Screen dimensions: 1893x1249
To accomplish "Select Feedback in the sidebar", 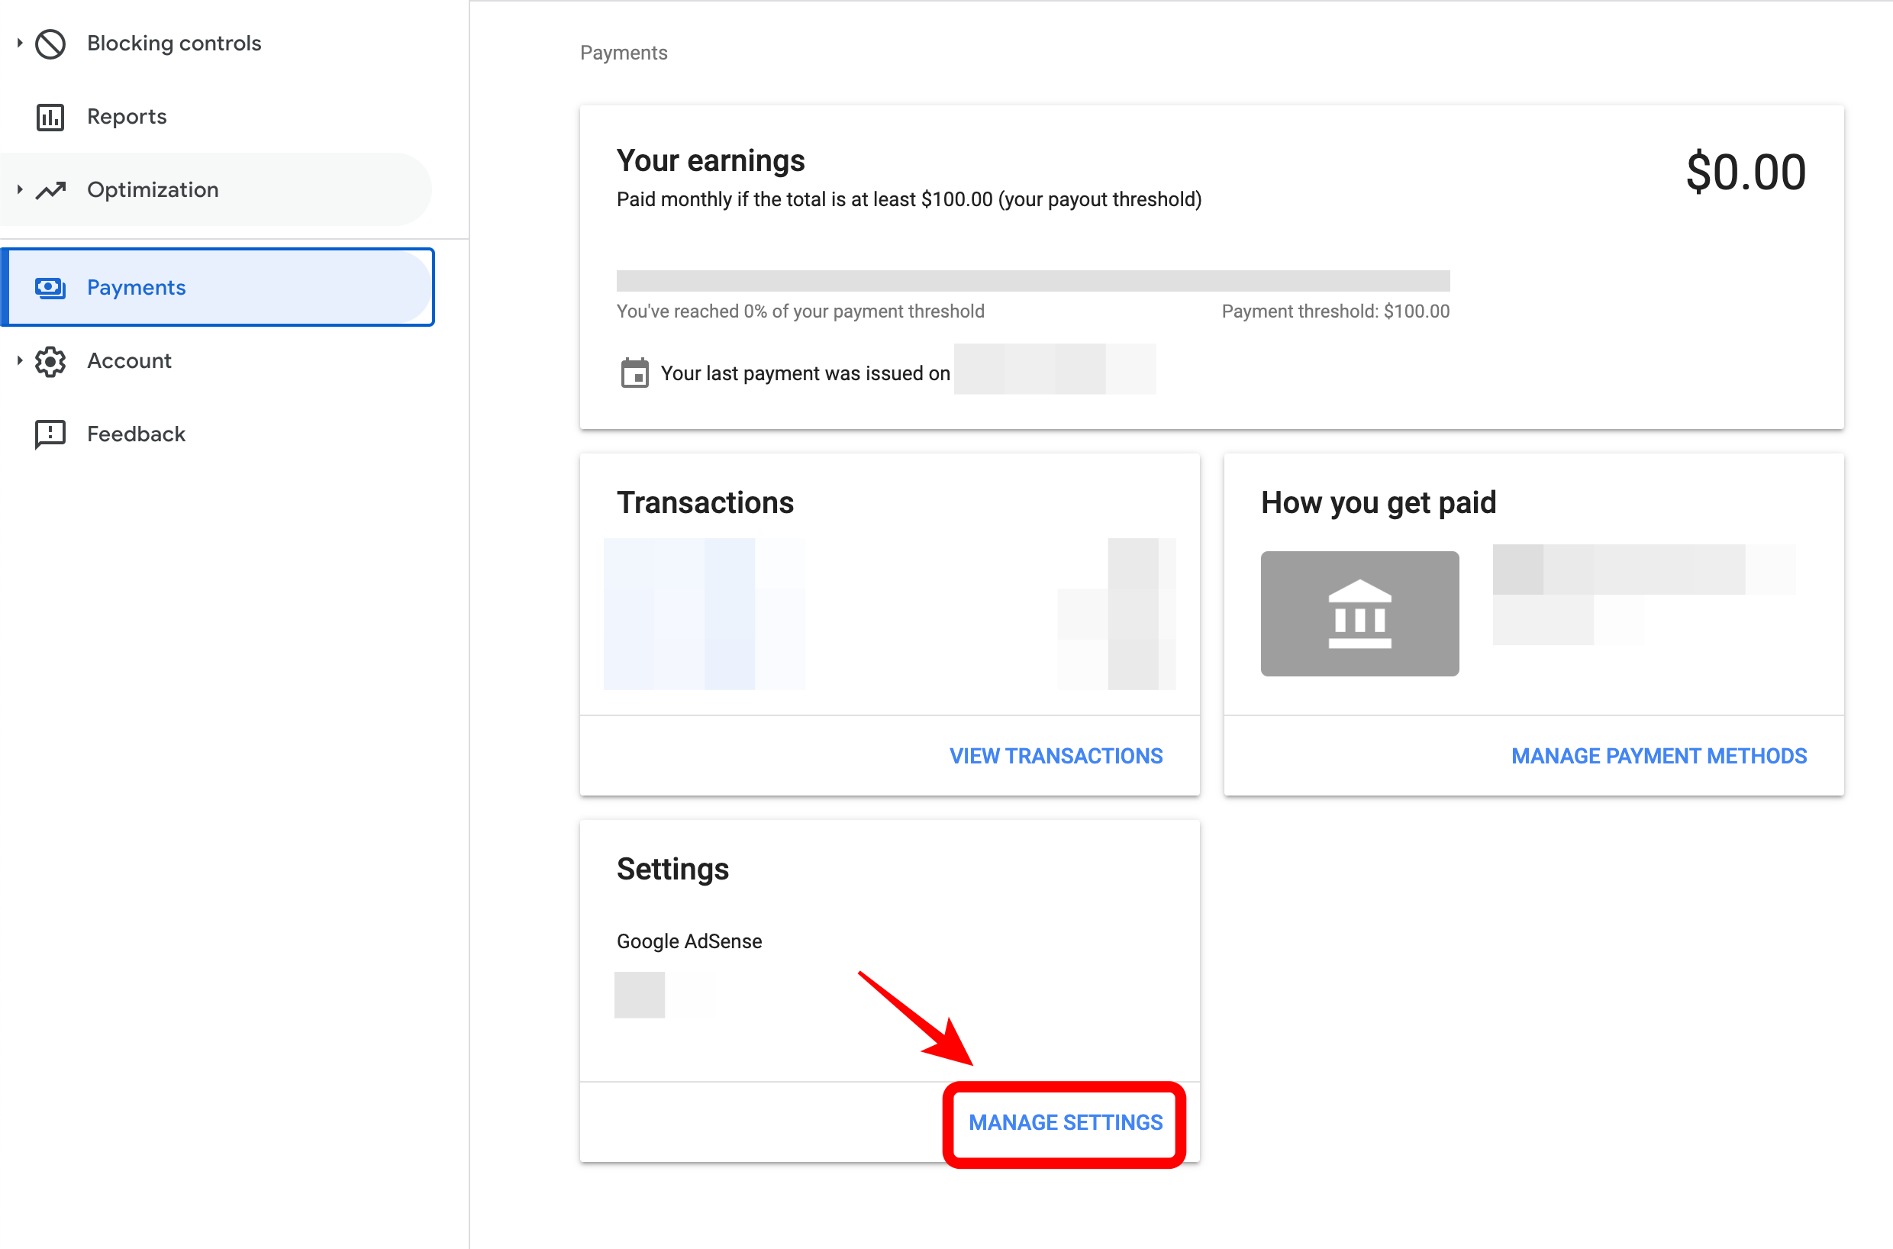I will (x=136, y=435).
